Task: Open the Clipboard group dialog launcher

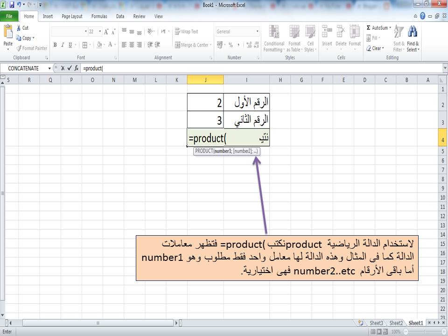Action: [x=47, y=58]
